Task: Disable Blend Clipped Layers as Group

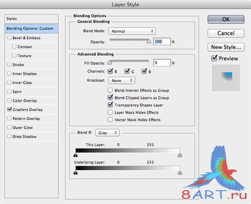Action: (110, 97)
